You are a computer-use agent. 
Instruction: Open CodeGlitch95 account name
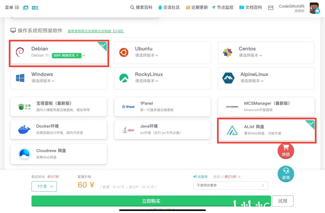coord(291,6)
